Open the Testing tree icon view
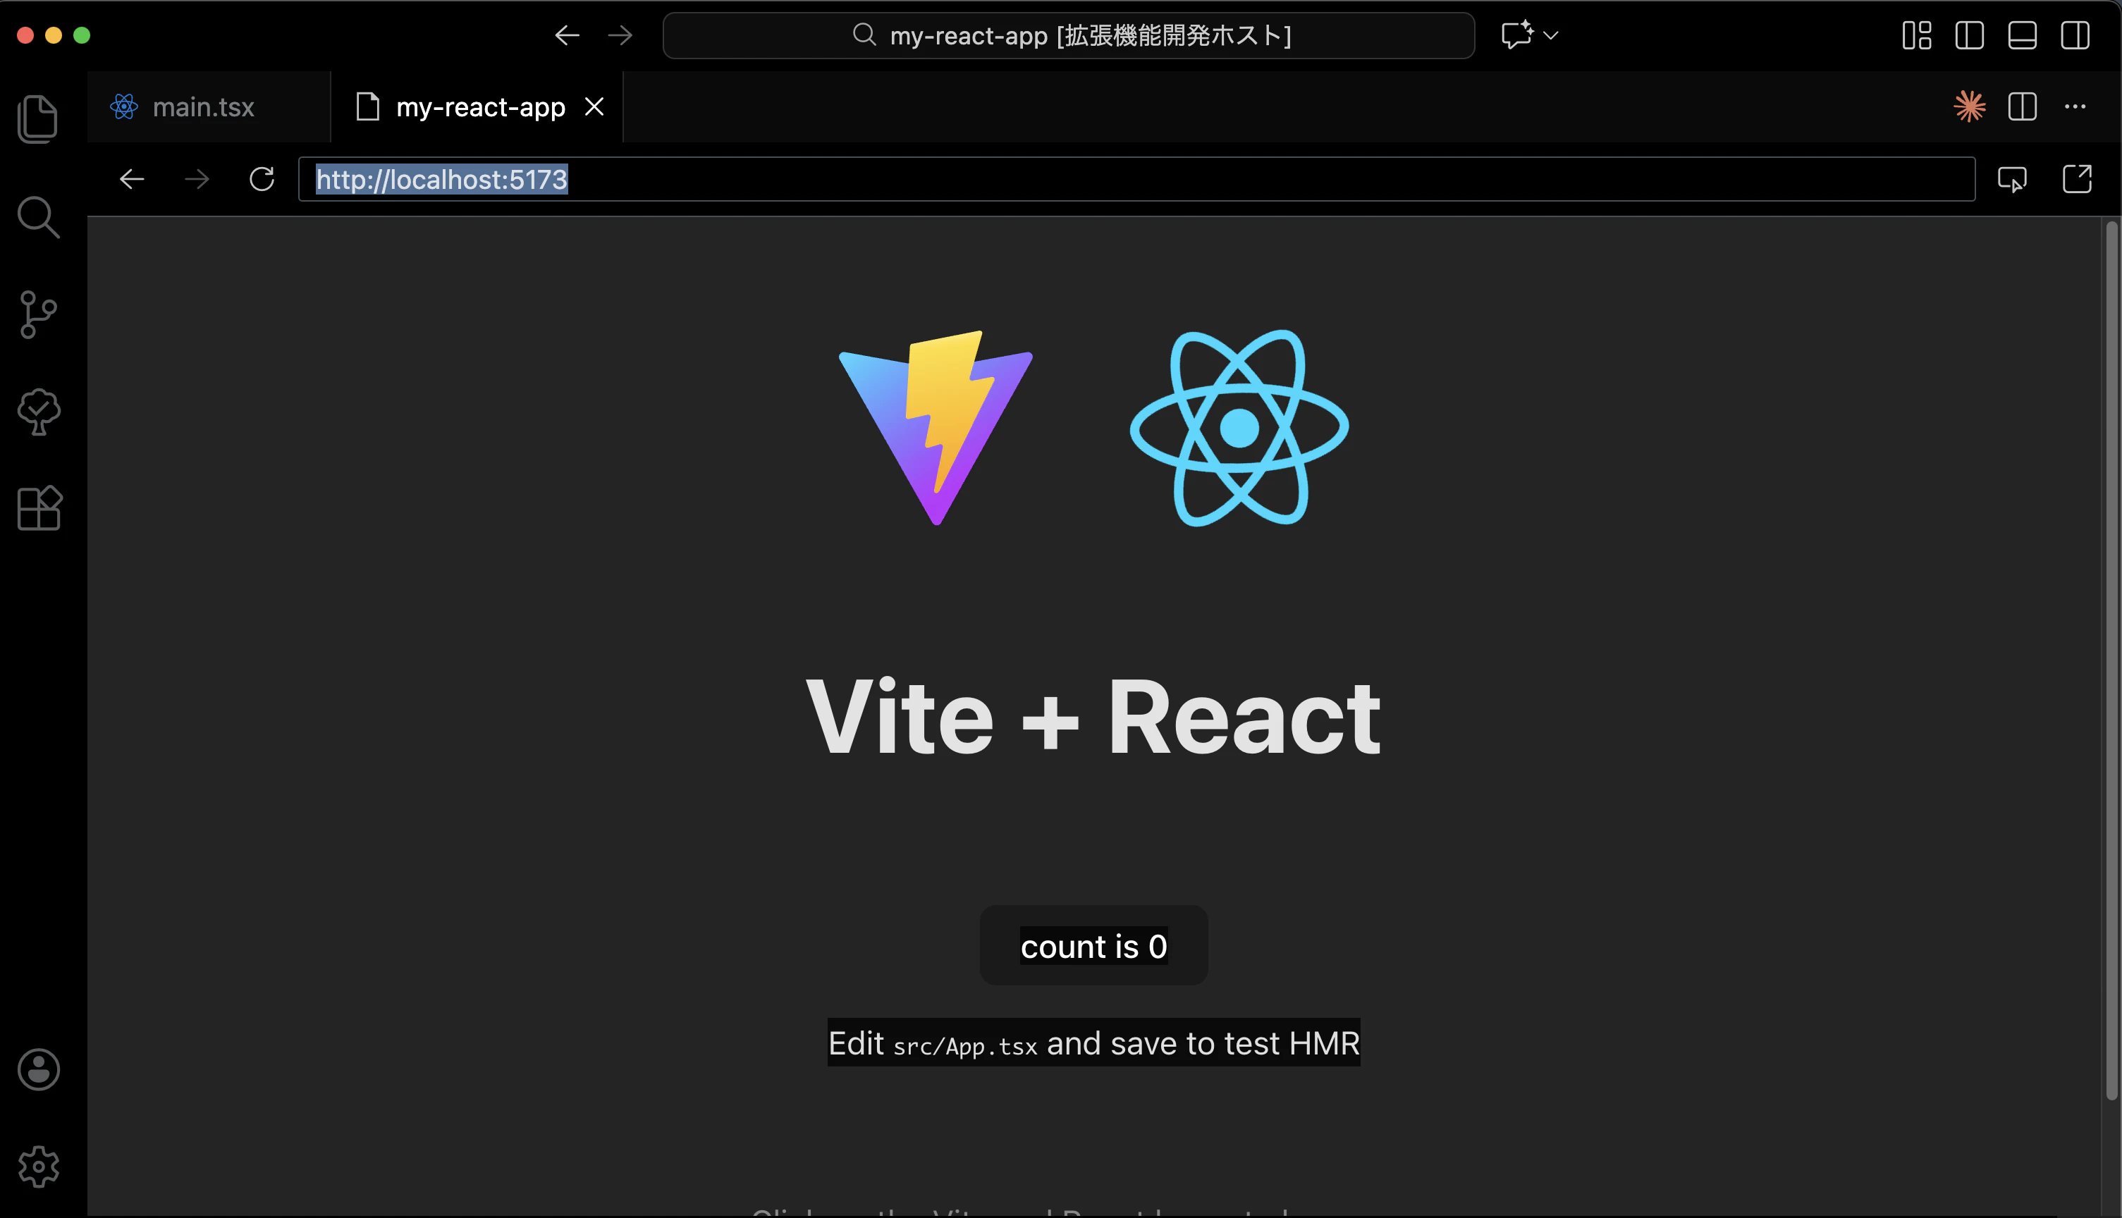The height and width of the screenshot is (1218, 2122). 39,412
